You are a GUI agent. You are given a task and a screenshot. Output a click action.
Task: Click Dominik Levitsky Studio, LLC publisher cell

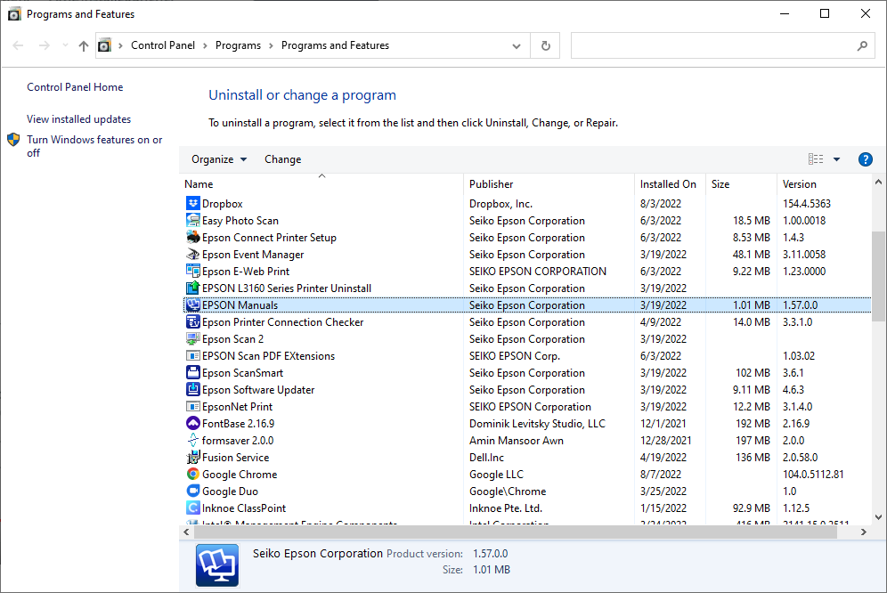(x=537, y=423)
